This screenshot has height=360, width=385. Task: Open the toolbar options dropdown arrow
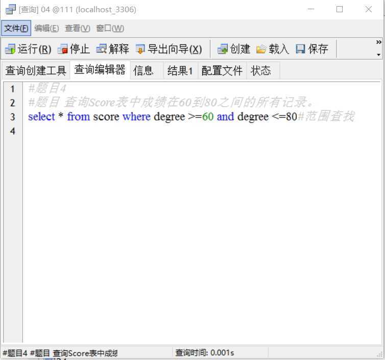pos(379,55)
